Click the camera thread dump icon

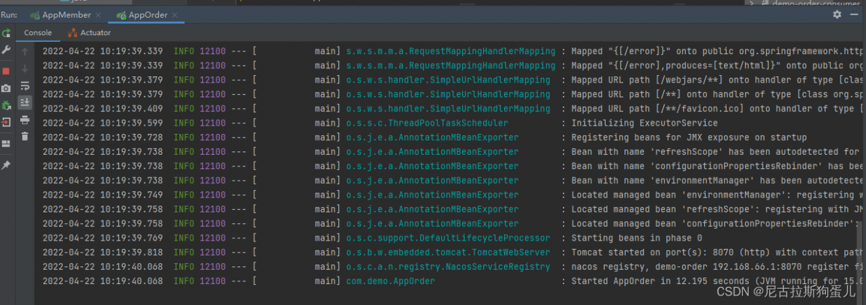[x=6, y=88]
